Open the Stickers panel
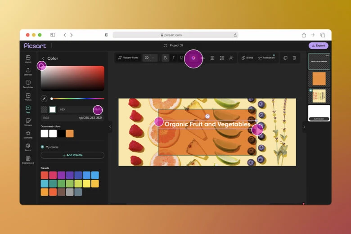Viewport: 351px width, 234px height. pyautogui.click(x=28, y=122)
